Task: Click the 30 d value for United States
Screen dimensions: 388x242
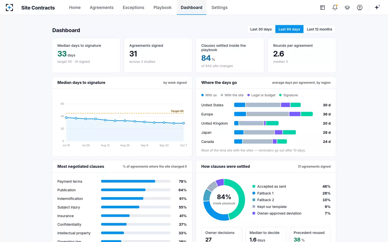Action: (x=327, y=105)
